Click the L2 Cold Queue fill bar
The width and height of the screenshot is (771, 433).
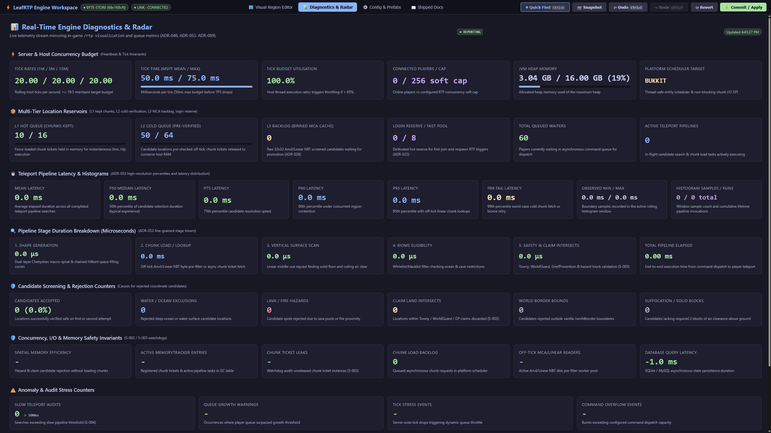point(196,144)
